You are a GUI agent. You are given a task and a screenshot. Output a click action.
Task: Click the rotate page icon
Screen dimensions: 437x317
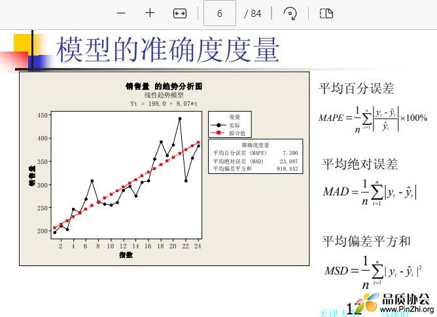click(x=290, y=13)
